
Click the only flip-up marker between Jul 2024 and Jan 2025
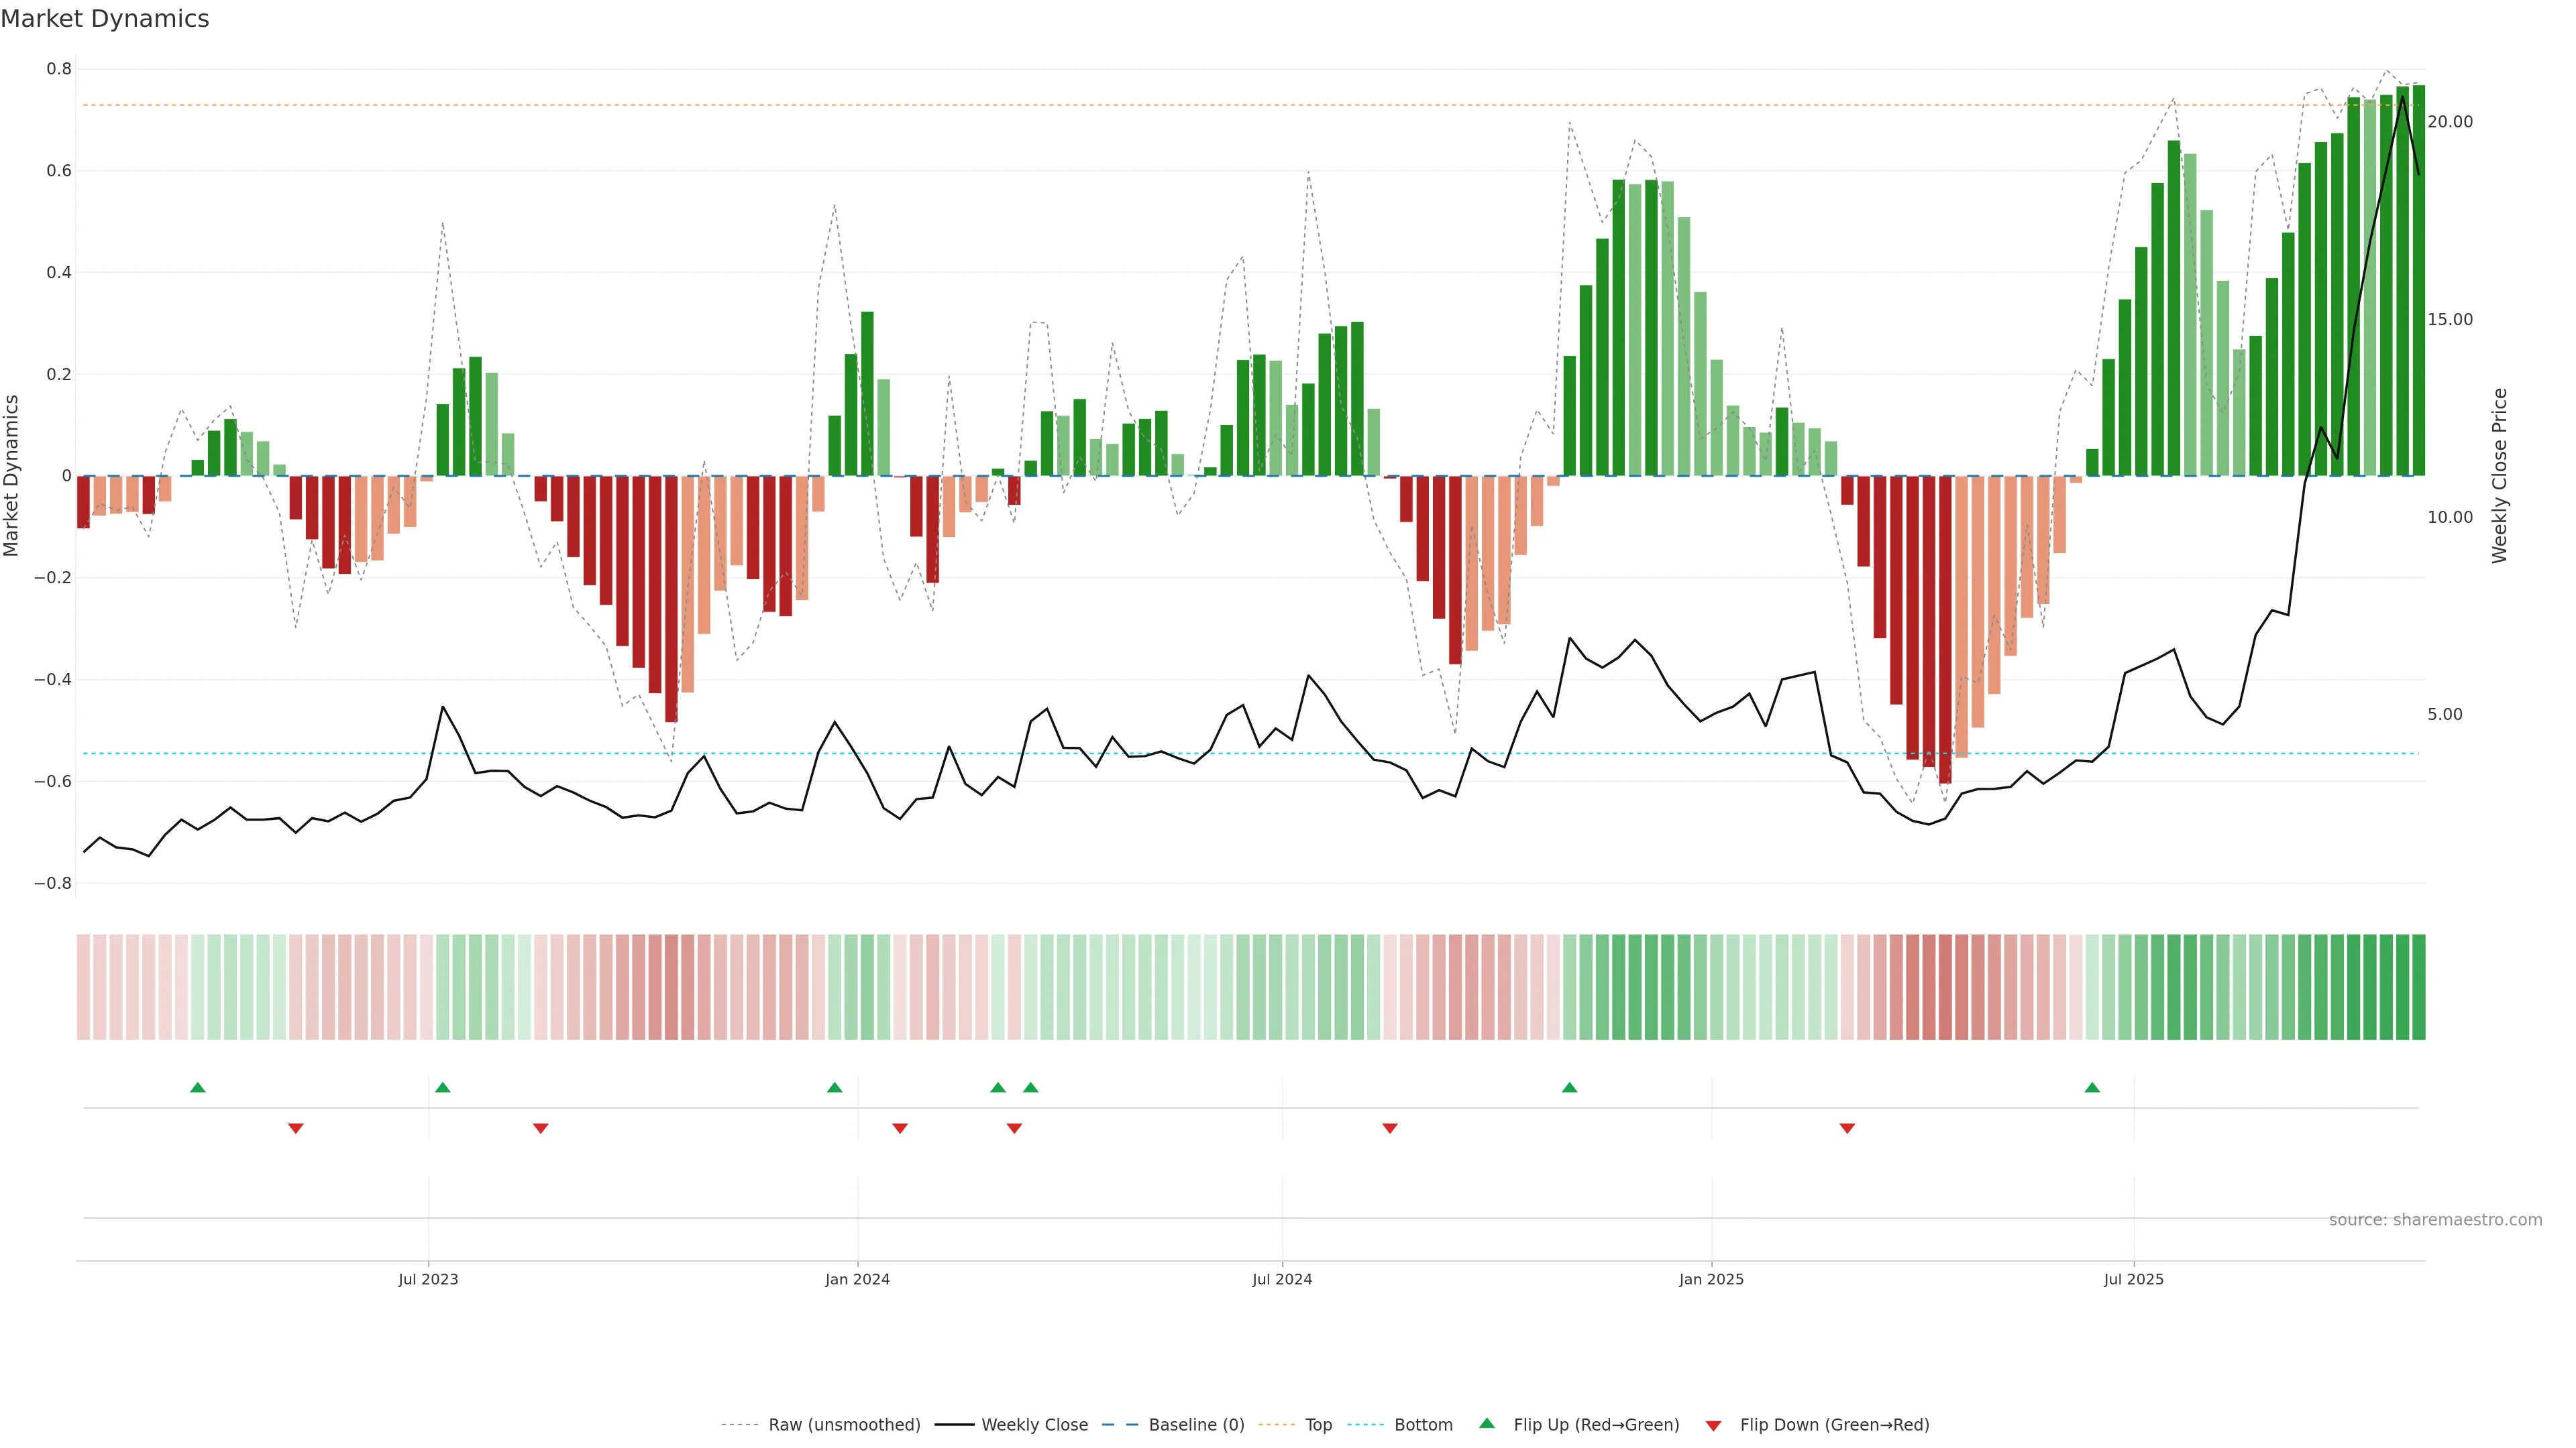1569,1087
